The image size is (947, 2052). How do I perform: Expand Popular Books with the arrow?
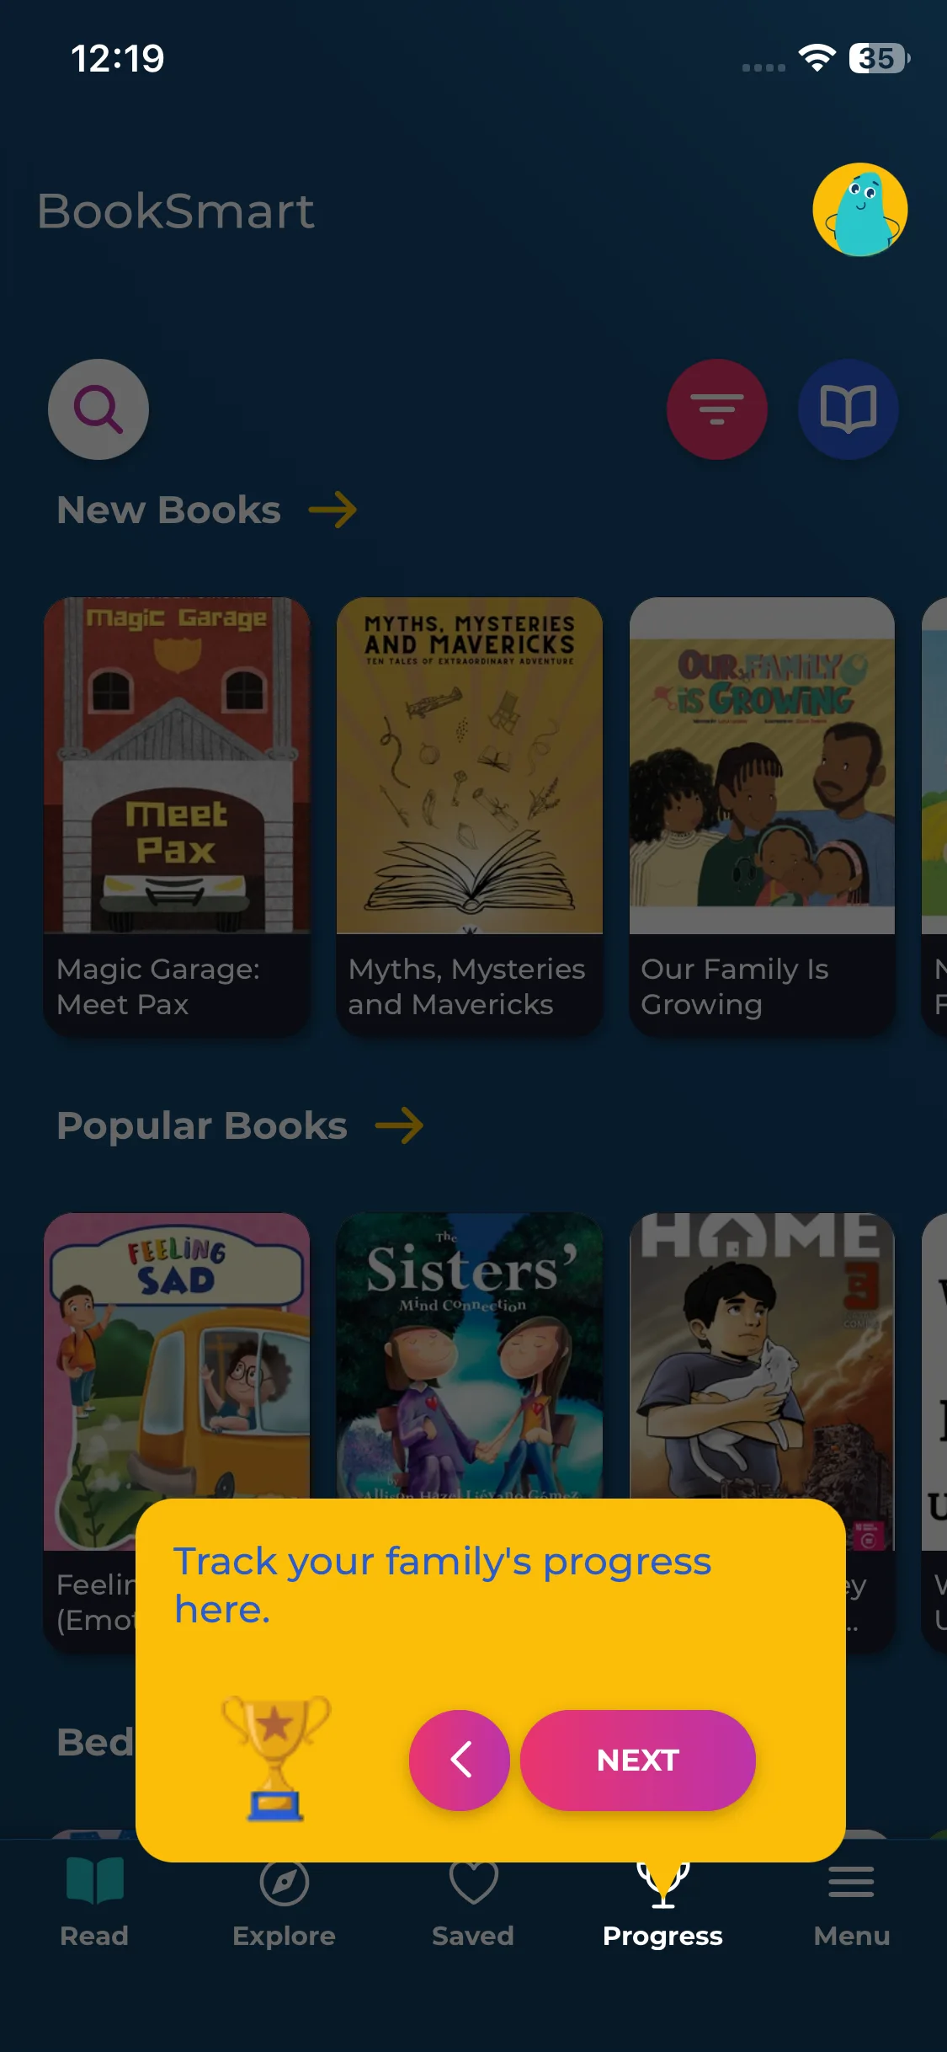(x=399, y=1125)
